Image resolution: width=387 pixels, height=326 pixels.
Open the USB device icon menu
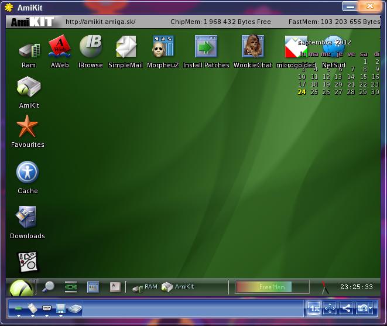[32, 309]
